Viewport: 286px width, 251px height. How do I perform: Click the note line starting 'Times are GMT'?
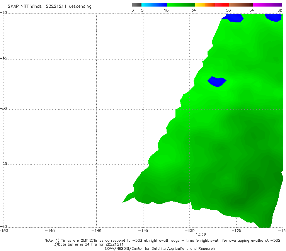[x=162, y=241]
